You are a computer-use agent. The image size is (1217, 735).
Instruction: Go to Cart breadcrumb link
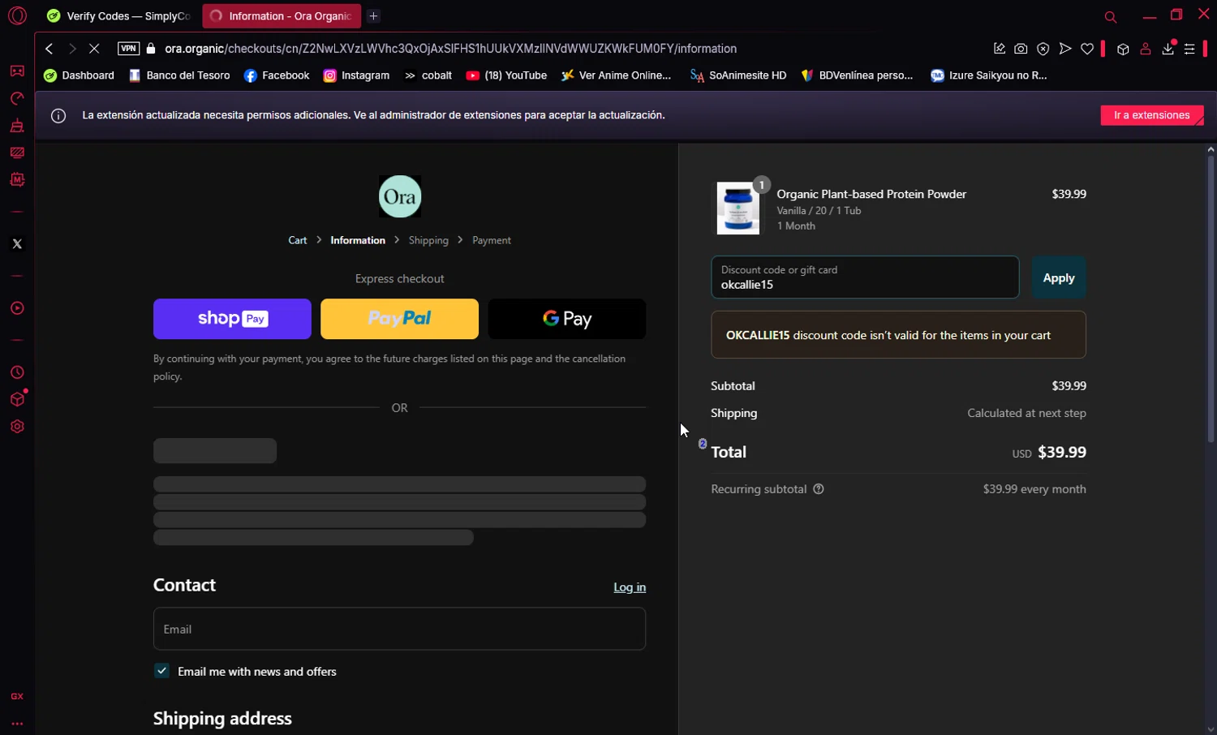click(298, 240)
